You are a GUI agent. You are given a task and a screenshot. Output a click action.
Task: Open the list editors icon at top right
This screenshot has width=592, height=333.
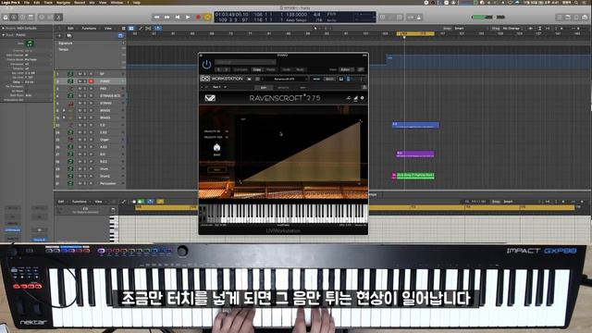point(559,17)
